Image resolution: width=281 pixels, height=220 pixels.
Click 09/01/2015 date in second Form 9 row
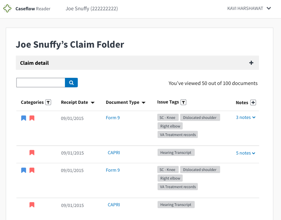[72, 171]
